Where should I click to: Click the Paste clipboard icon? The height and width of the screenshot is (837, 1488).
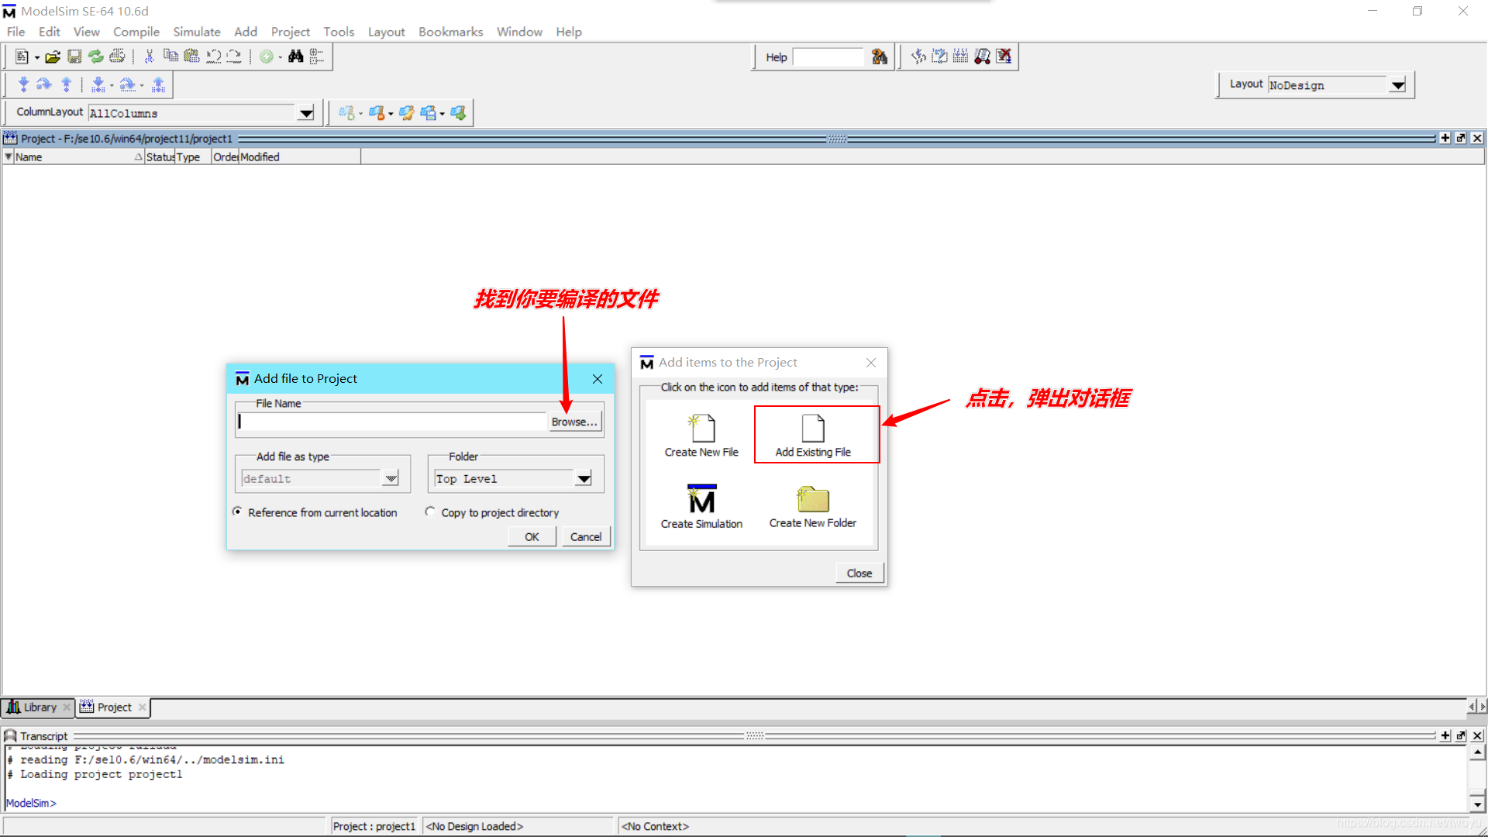191,57
